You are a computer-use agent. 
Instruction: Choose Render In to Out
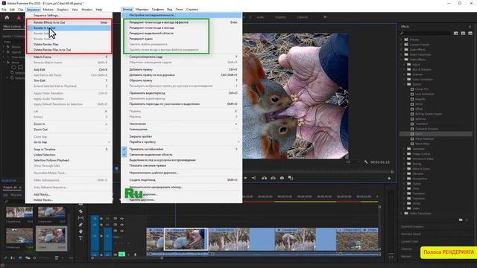coord(69,28)
